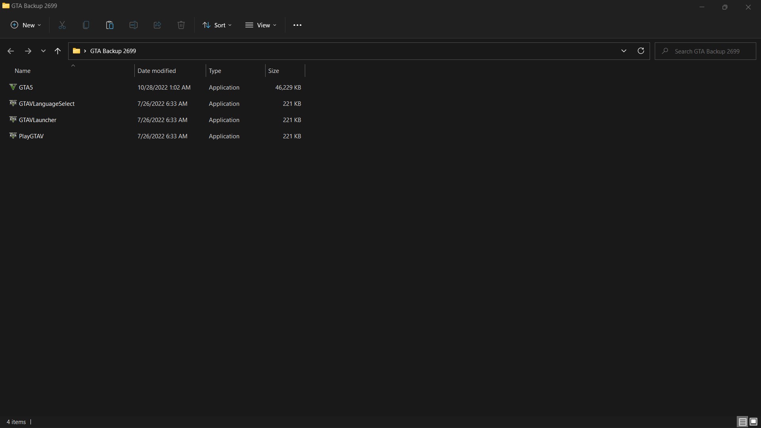Expand the recent locations chevron
The width and height of the screenshot is (761, 428).
pyautogui.click(x=43, y=51)
